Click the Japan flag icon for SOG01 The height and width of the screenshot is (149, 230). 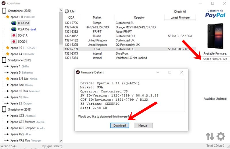pos(14,41)
